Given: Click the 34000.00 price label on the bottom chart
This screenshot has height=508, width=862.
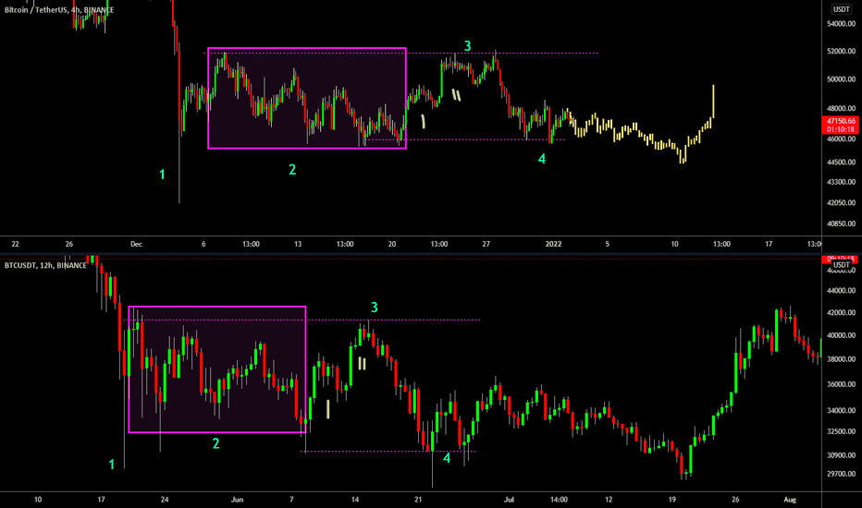Looking at the screenshot, I should (x=841, y=410).
